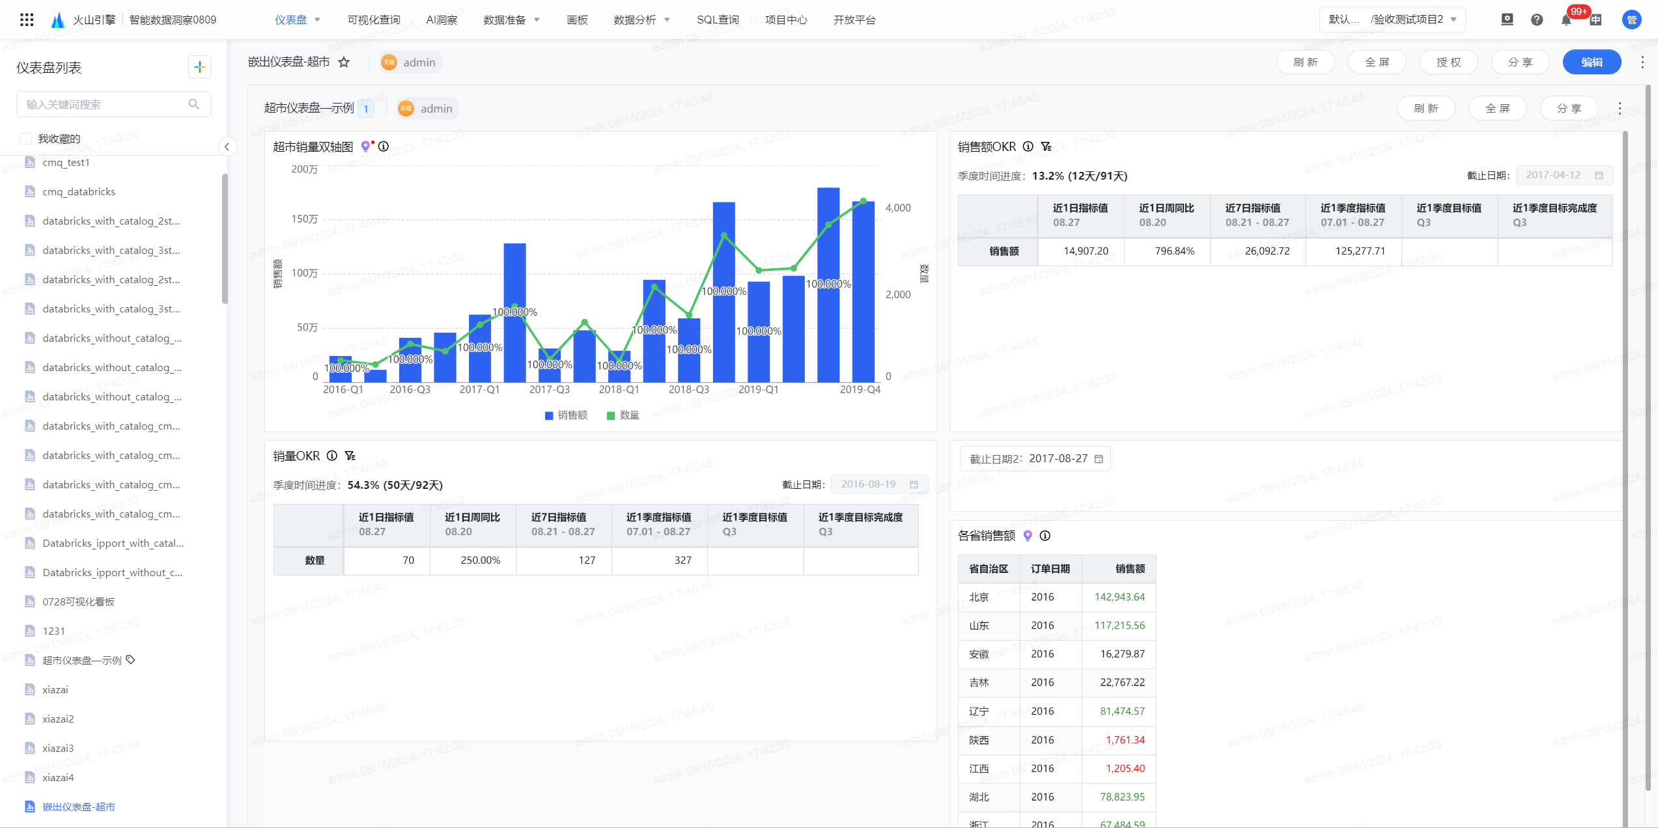Open 截止日期 picker showing 2017-04-12
1658x828 pixels.
(x=1564, y=175)
